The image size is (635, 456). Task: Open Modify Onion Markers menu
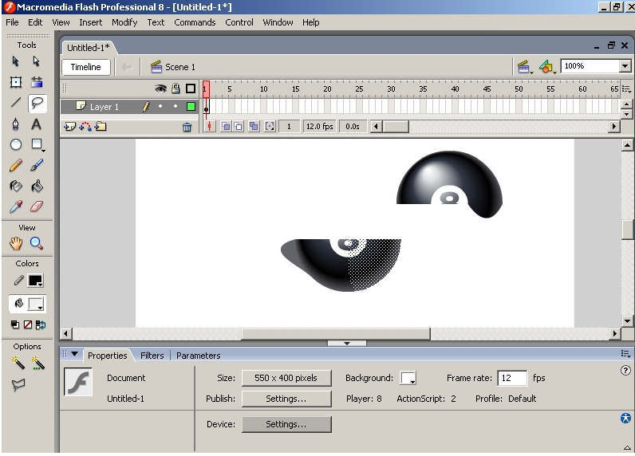(x=270, y=127)
